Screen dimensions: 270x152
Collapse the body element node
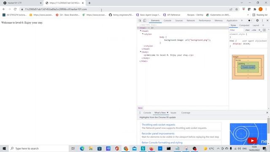(x=140, y=52)
